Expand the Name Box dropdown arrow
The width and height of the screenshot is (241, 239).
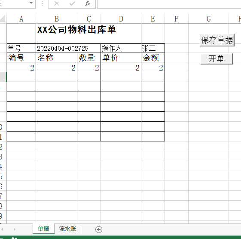click(x=31, y=3)
